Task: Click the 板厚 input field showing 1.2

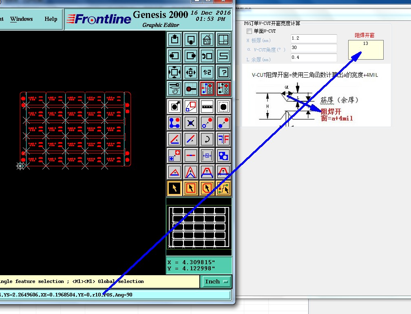Action: (314, 38)
